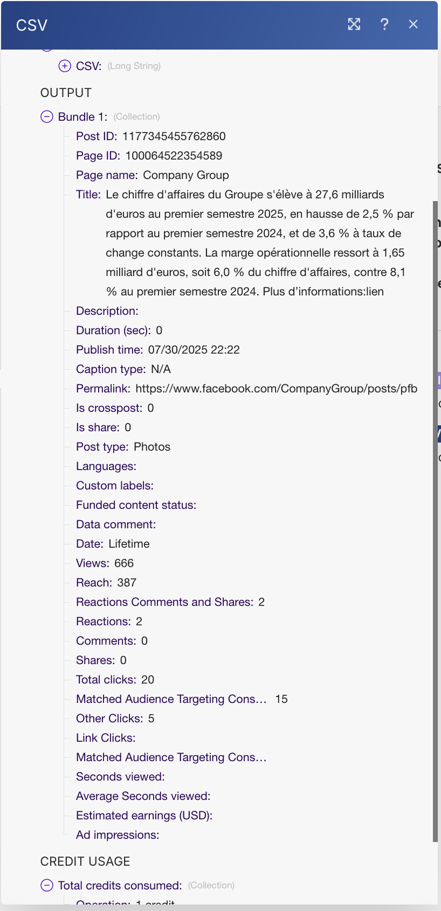This screenshot has width=441, height=911.
Task: Select Estimated earnings (USD) label
Action: point(144,816)
